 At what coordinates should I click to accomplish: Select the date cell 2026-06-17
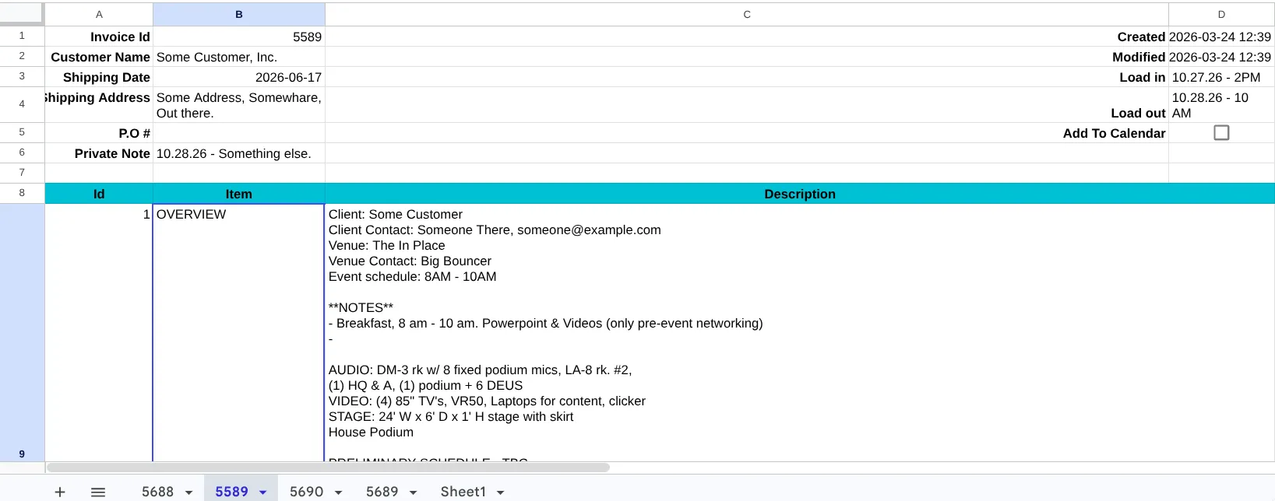tap(239, 77)
